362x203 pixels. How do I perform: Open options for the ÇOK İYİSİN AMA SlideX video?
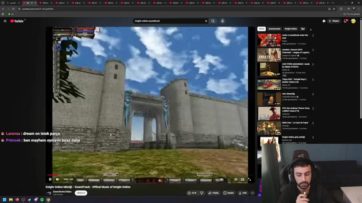pyautogui.click(x=313, y=65)
